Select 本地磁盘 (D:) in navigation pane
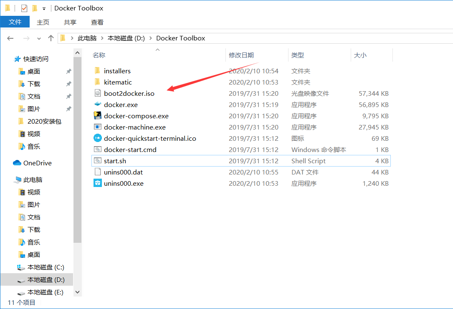 point(37,280)
